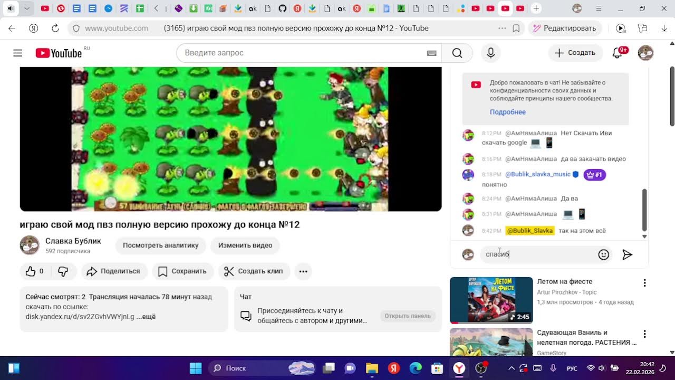Go to the YouTube home logo

coord(59,53)
